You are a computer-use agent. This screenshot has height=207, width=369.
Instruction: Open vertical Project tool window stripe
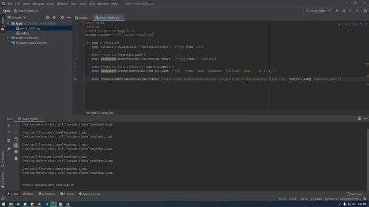coord(2,24)
